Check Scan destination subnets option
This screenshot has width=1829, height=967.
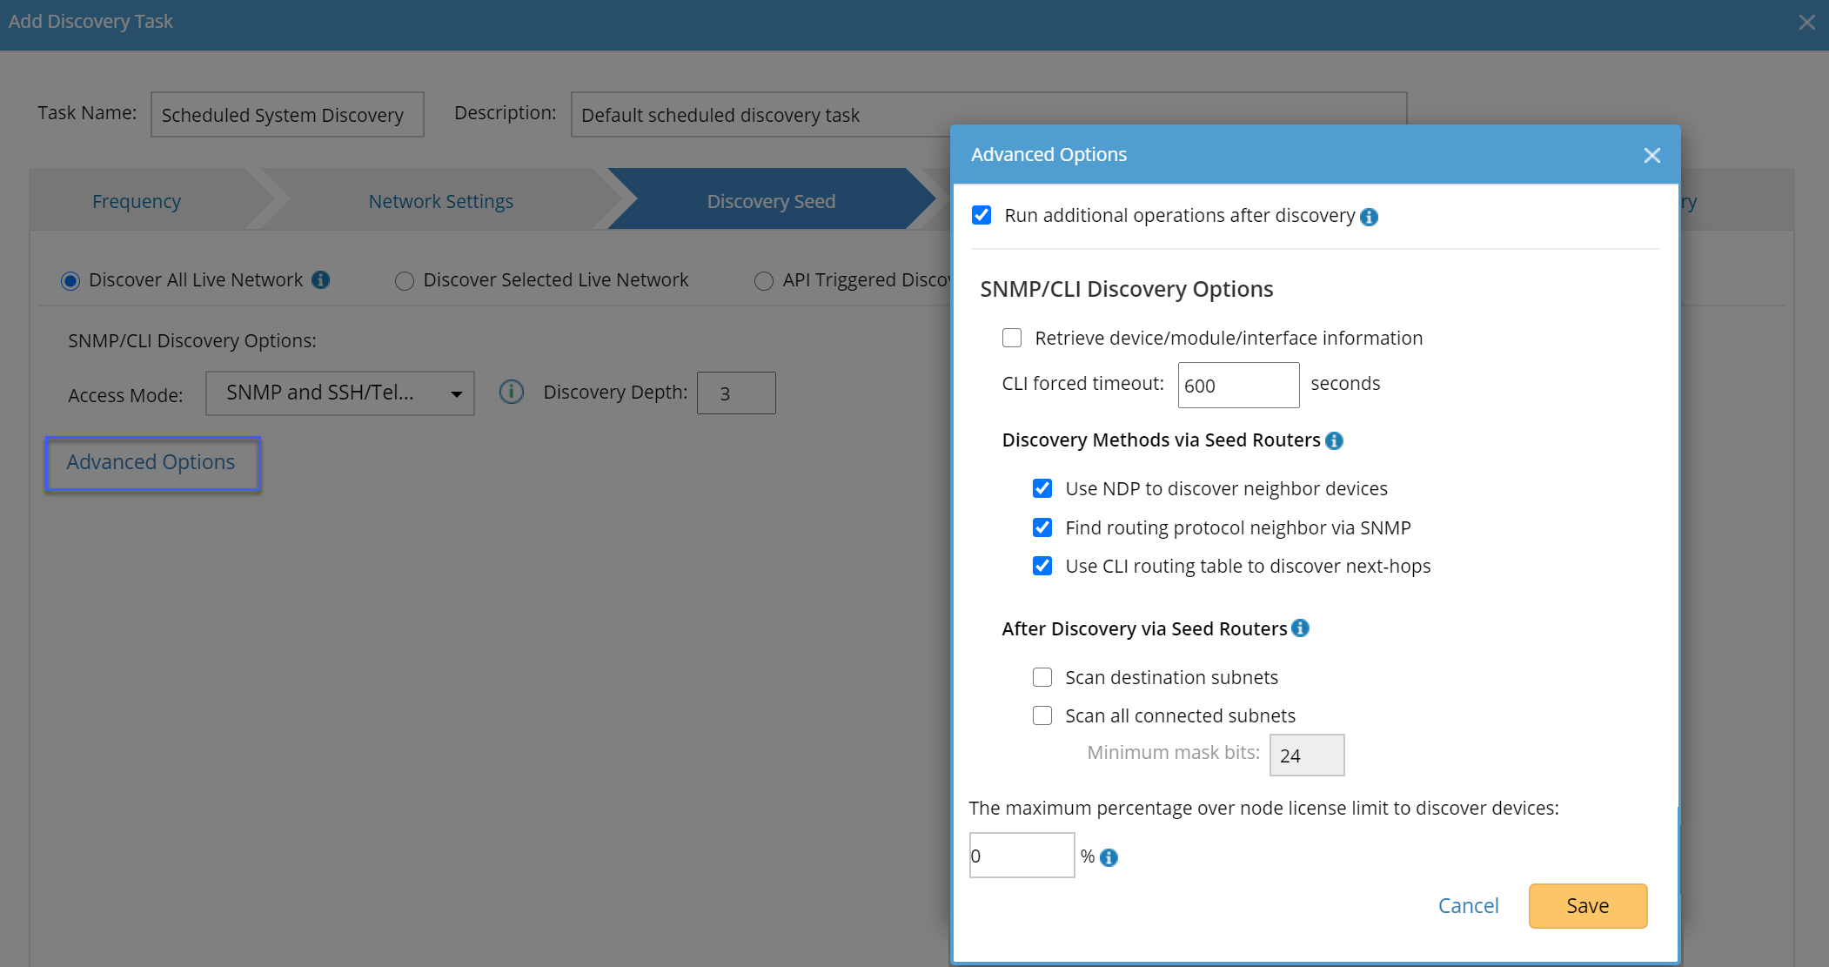pyautogui.click(x=1042, y=677)
